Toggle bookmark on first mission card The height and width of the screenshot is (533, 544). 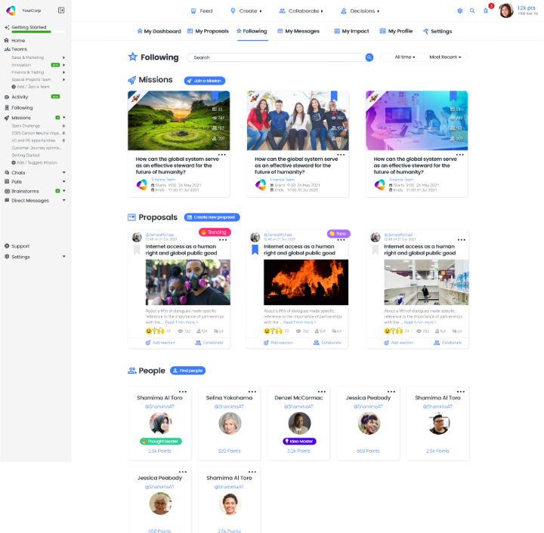click(215, 96)
